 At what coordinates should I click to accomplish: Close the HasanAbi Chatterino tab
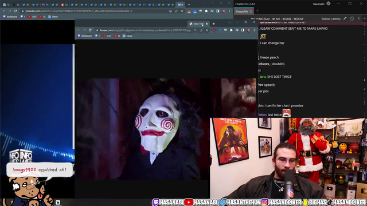(x=251, y=11)
